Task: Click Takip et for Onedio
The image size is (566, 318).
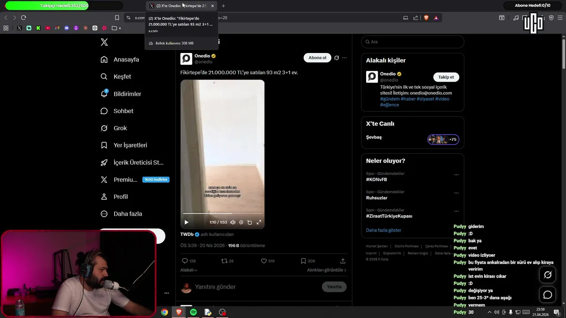Action: (446, 77)
